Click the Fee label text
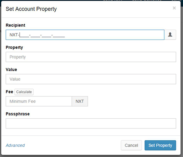Screen dimensions: 183x157 (x=9, y=92)
